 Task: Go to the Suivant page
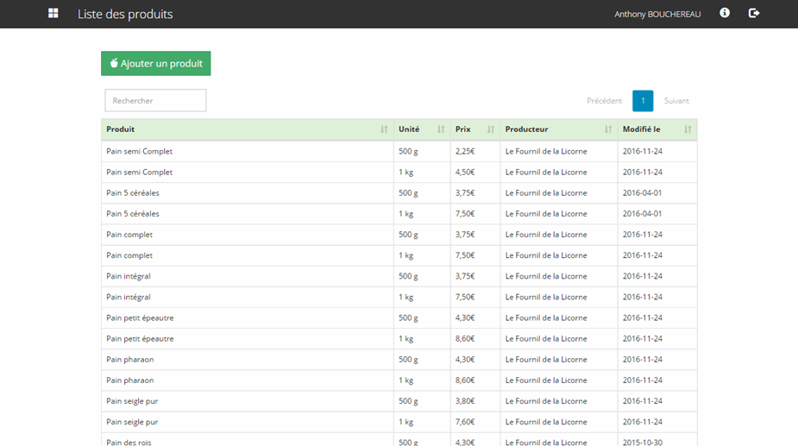click(676, 101)
